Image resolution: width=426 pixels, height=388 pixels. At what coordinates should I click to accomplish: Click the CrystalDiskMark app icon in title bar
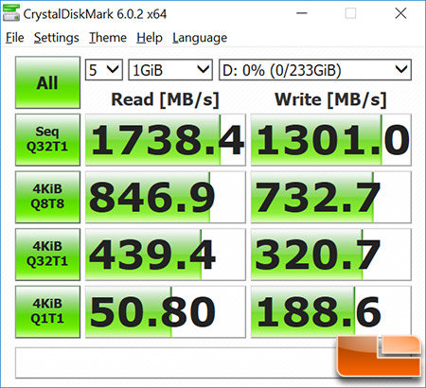(11, 13)
